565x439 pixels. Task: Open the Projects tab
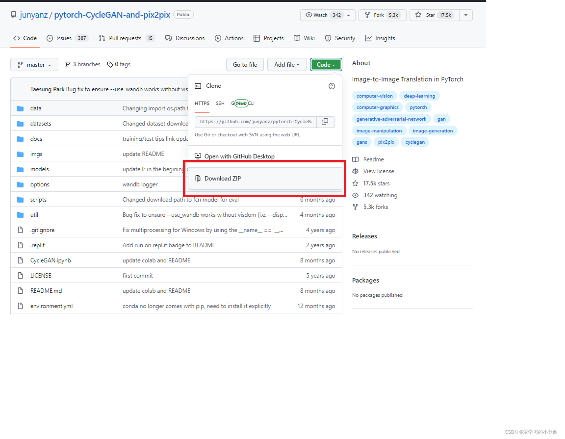click(x=268, y=38)
